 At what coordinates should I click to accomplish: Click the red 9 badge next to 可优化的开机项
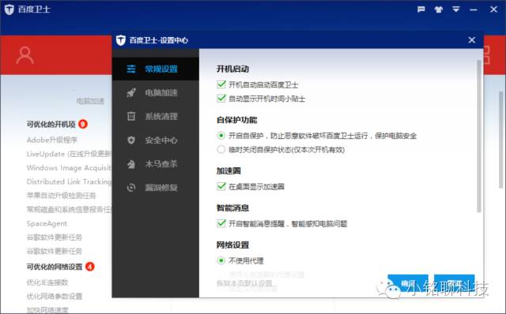click(83, 124)
